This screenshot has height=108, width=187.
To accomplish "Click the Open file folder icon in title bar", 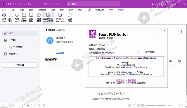I will [9, 4].
